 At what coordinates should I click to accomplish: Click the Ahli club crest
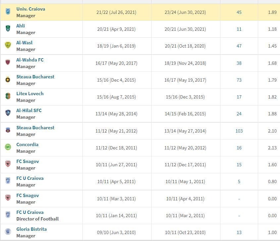8,28
